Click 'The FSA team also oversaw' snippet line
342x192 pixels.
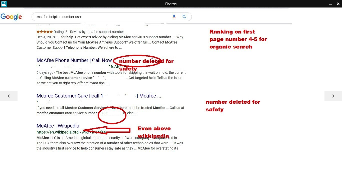point(110,143)
